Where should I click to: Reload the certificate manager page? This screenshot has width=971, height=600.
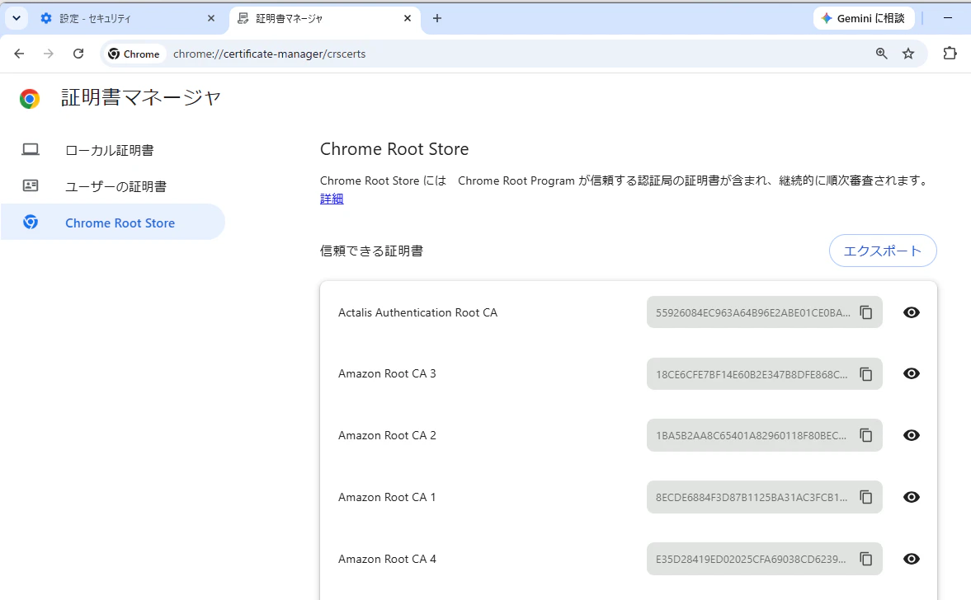click(x=78, y=54)
